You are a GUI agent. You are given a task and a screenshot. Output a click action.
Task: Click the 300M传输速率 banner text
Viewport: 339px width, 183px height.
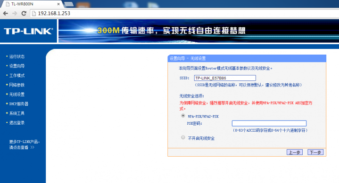click(172, 31)
